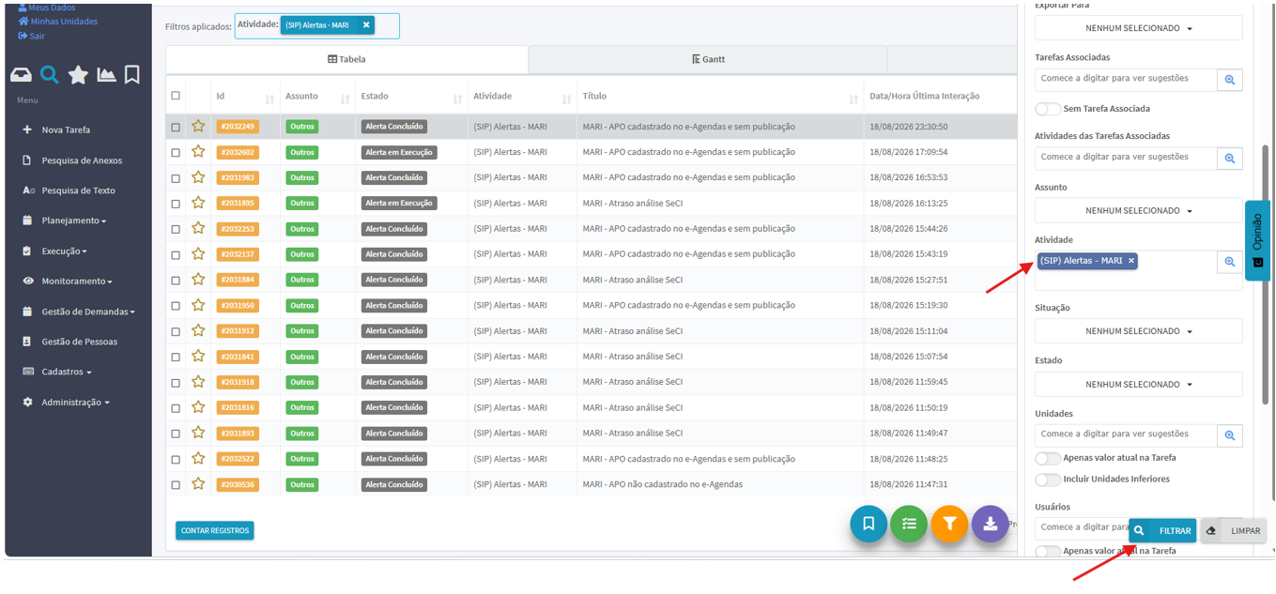The width and height of the screenshot is (1276, 594).
Task: Click the FILTRAR button
Action: click(x=1162, y=530)
